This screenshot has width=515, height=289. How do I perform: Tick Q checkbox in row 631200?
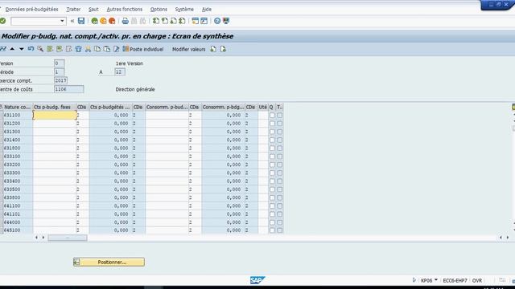[x=272, y=124]
